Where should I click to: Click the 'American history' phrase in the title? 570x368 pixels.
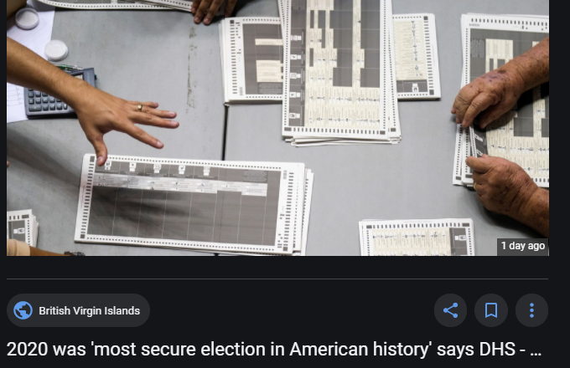tap(360, 350)
